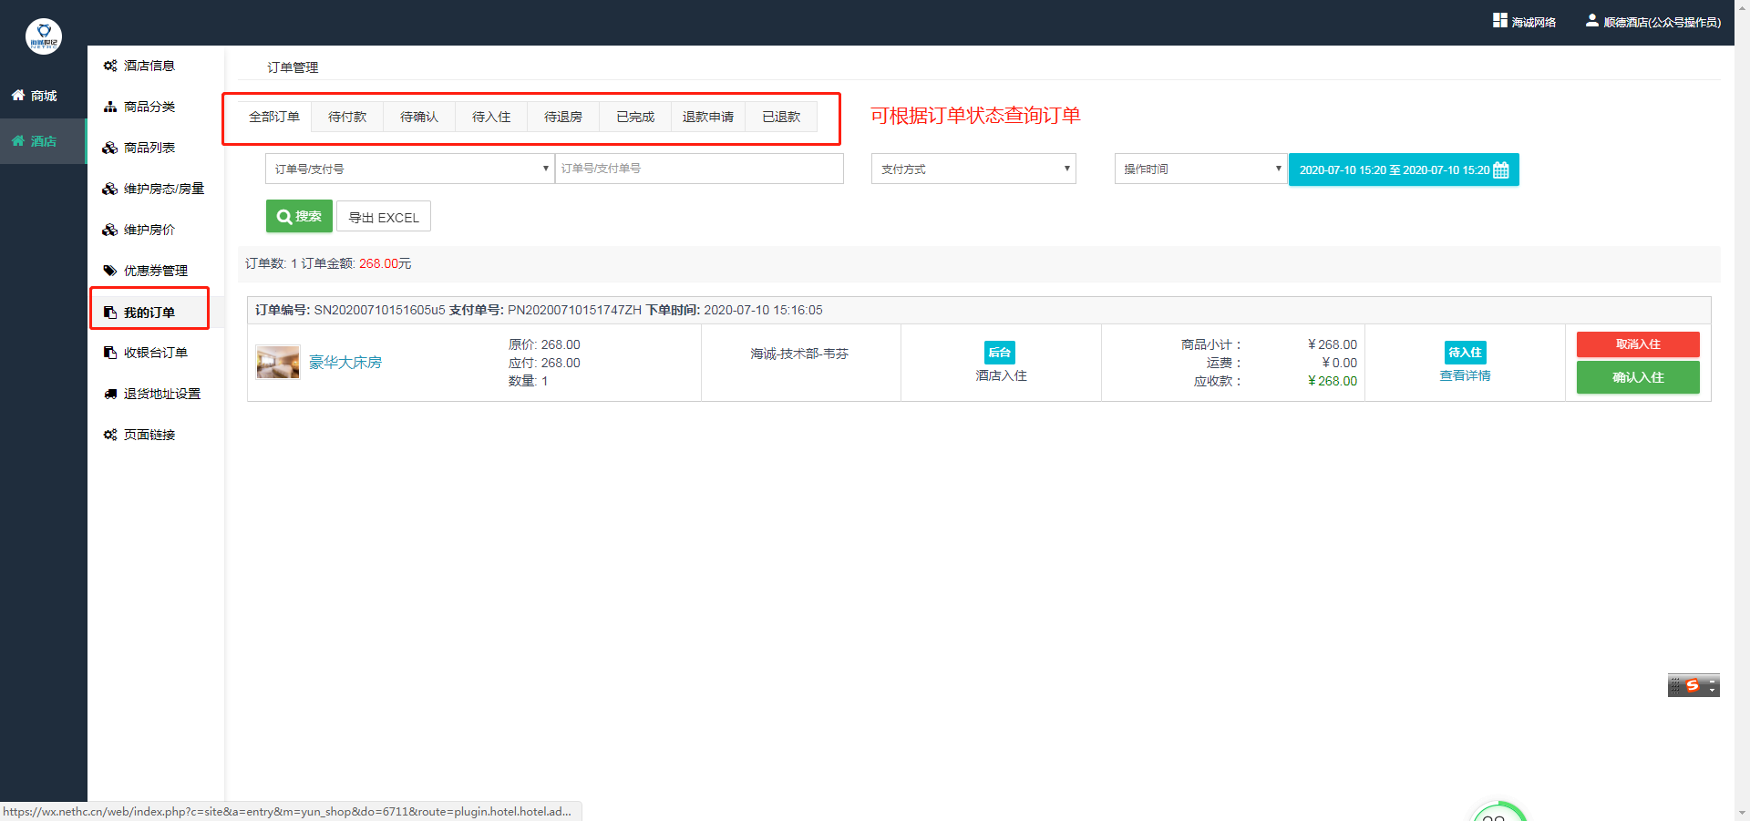
Task: Click the 豪华大床房 room thumbnail
Action: pos(278,362)
